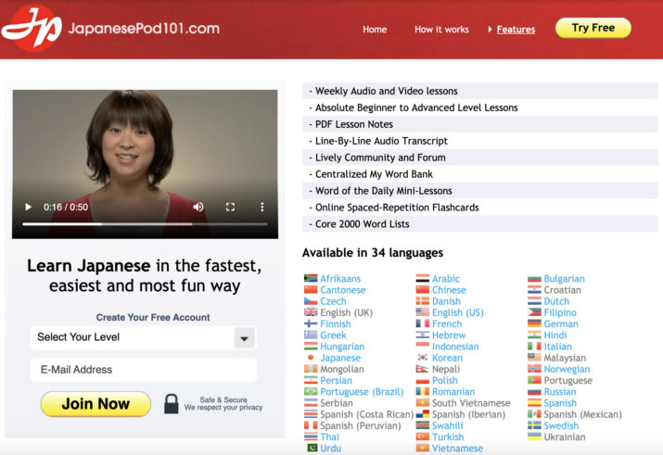This screenshot has width=663, height=455.
Task: Click the French flag icon
Action: (x=423, y=323)
